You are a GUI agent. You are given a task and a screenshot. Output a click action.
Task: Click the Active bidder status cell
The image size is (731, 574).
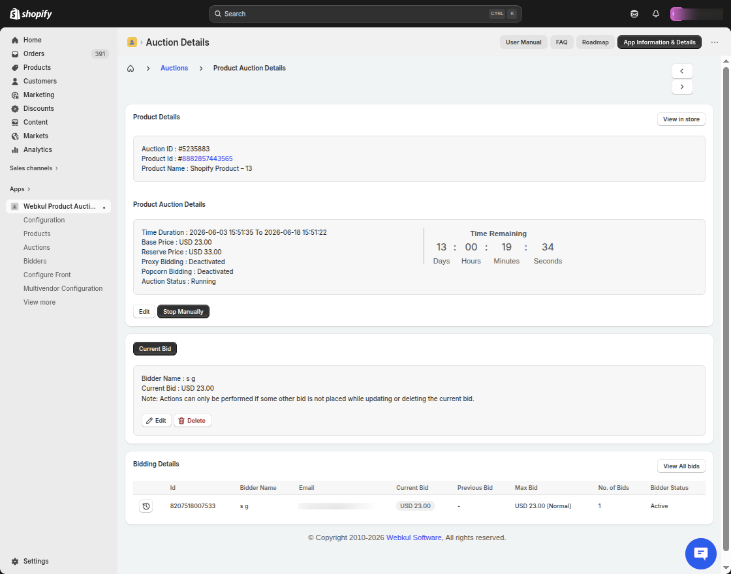(x=659, y=506)
